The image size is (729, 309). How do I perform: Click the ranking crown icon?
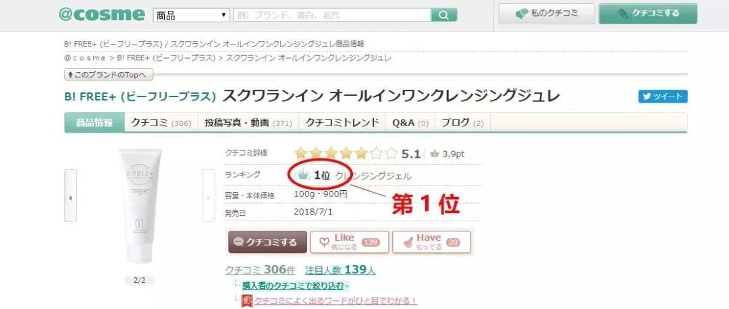(303, 175)
